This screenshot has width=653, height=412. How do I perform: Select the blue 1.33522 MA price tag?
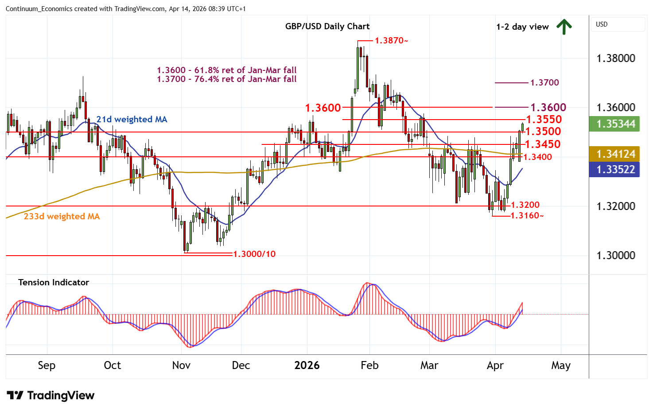[614, 170]
